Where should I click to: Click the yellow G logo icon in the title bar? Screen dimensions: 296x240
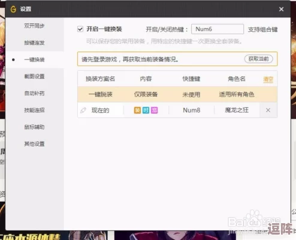[13, 9]
